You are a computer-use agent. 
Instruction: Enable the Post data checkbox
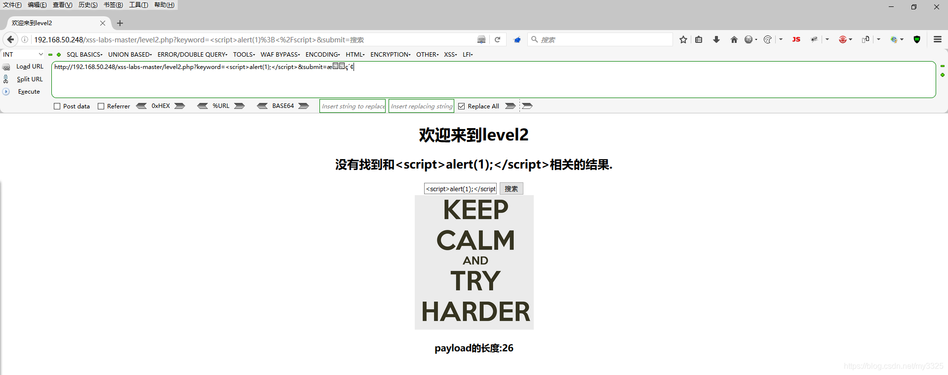57,106
